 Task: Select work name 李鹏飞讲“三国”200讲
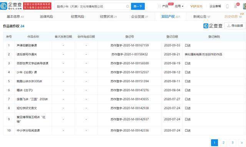click(x=32, y=99)
